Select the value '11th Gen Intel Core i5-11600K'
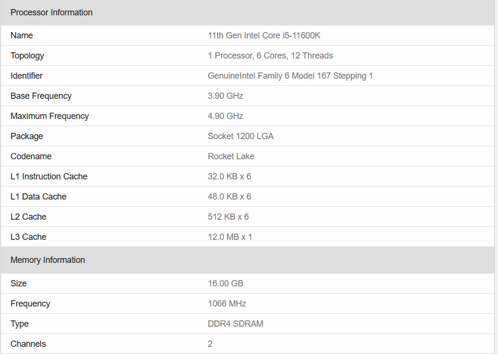498x354 pixels. (x=264, y=35)
